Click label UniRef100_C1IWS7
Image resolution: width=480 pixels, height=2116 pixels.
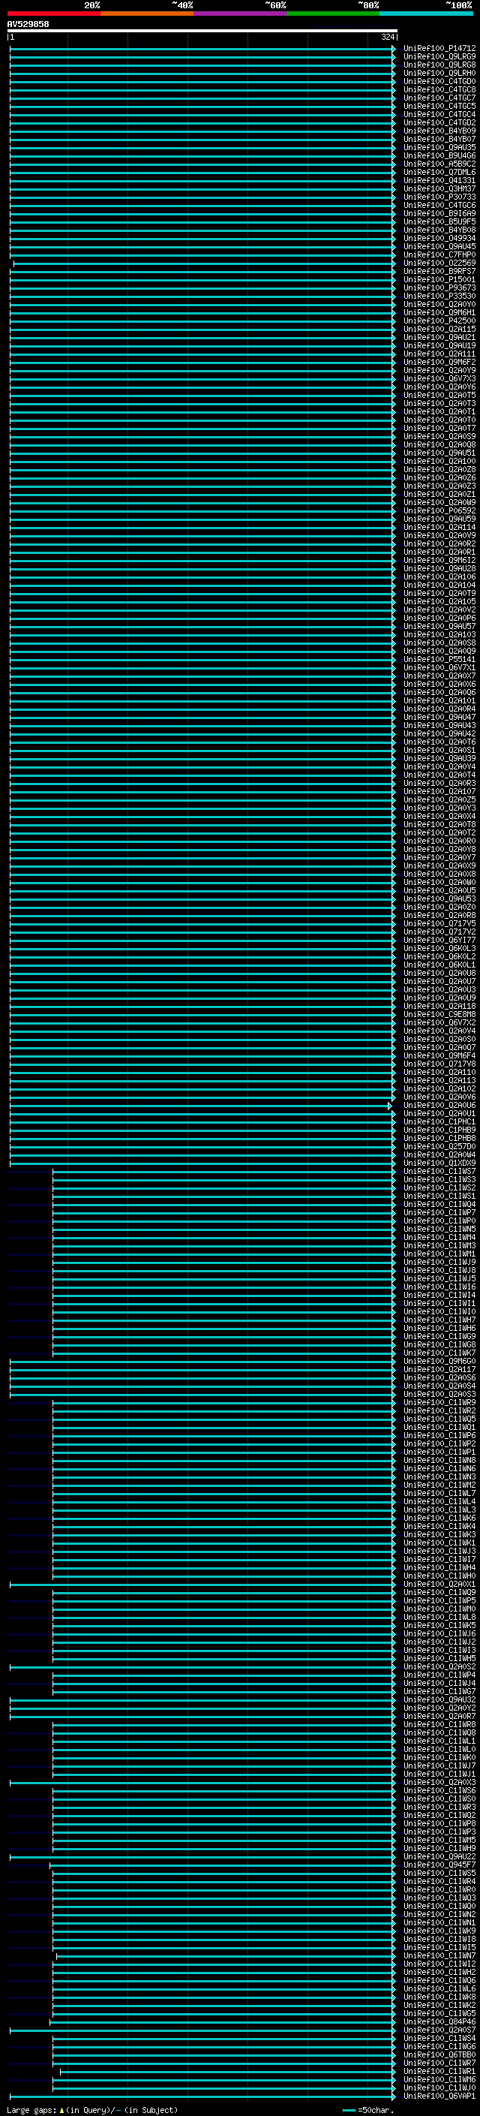[x=439, y=1172]
